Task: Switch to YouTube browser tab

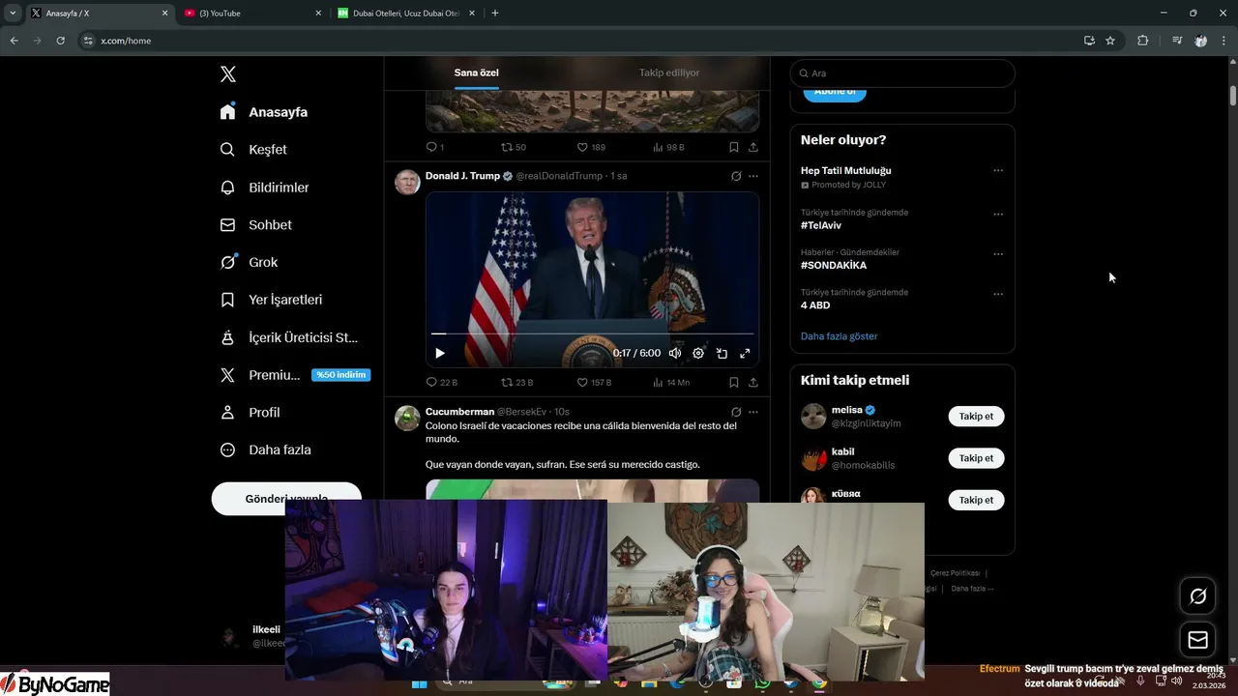Action: pyautogui.click(x=253, y=13)
